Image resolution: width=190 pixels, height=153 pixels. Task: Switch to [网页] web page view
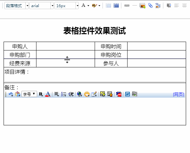[x=179, y=94]
